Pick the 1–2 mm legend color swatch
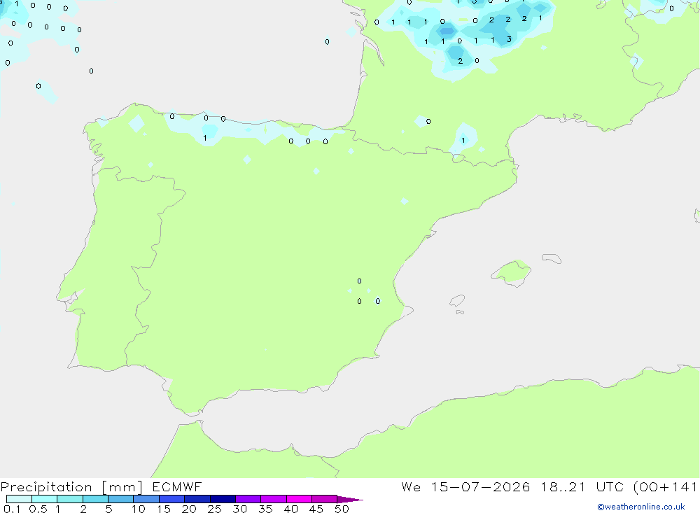Screen dimensions: 700x513 tap(69, 499)
